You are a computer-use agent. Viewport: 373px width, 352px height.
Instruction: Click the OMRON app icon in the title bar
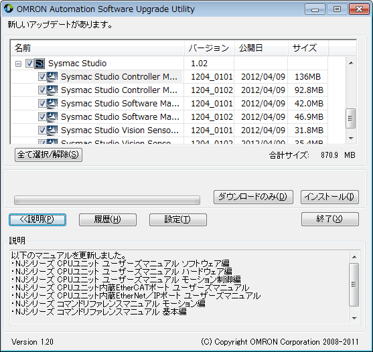pyautogui.click(x=9, y=9)
